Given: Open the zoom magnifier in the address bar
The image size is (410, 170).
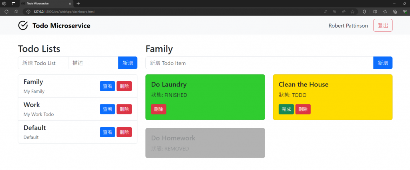Looking at the screenshot, I should 334,12.
